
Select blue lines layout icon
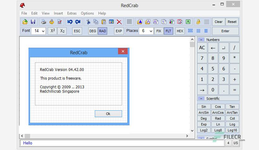[x=206, y=31]
